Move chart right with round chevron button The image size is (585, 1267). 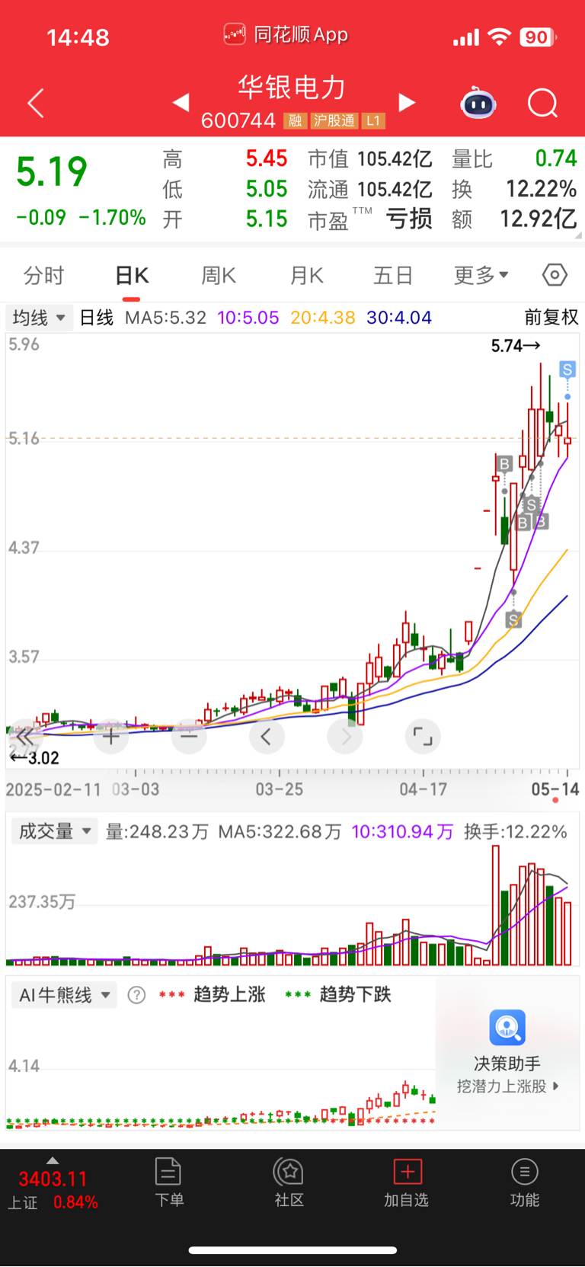pyautogui.click(x=345, y=736)
